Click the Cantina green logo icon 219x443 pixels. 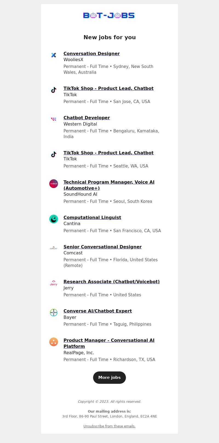[x=54, y=219]
